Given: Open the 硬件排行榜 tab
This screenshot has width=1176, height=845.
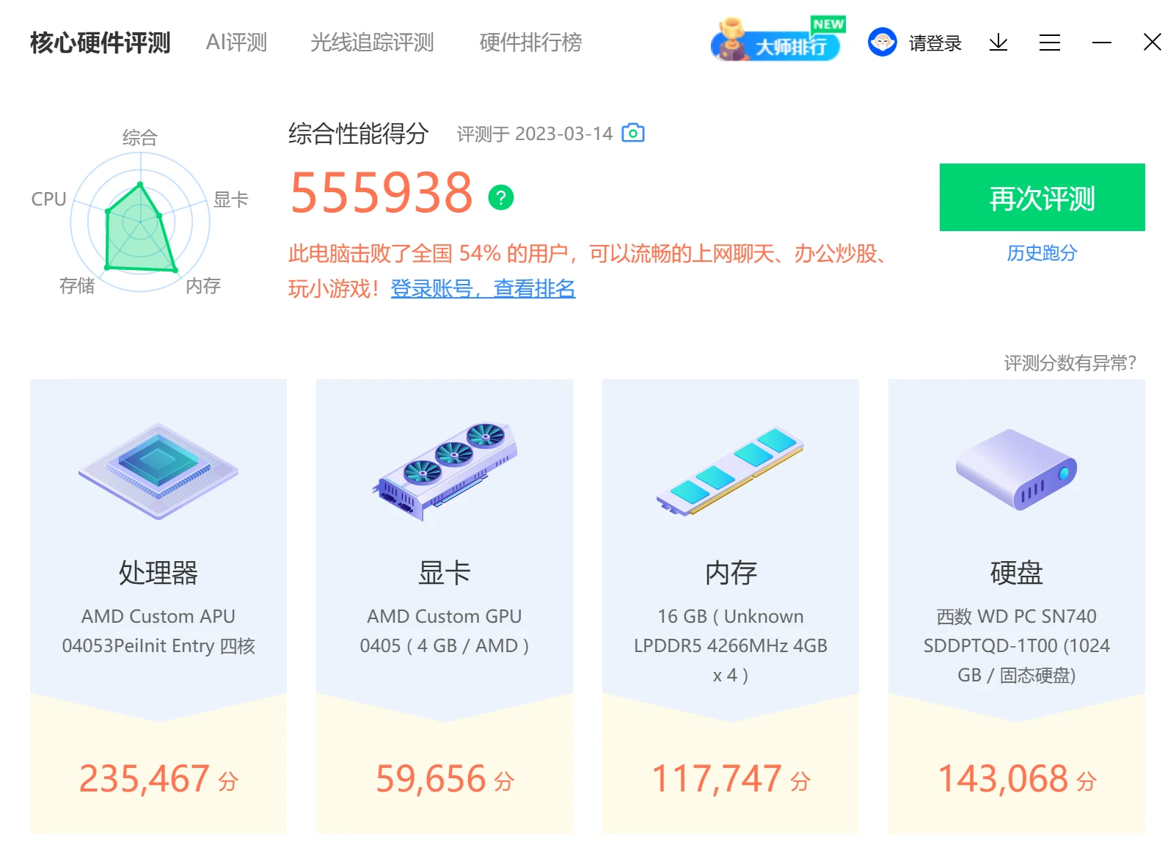Looking at the screenshot, I should coord(530,43).
